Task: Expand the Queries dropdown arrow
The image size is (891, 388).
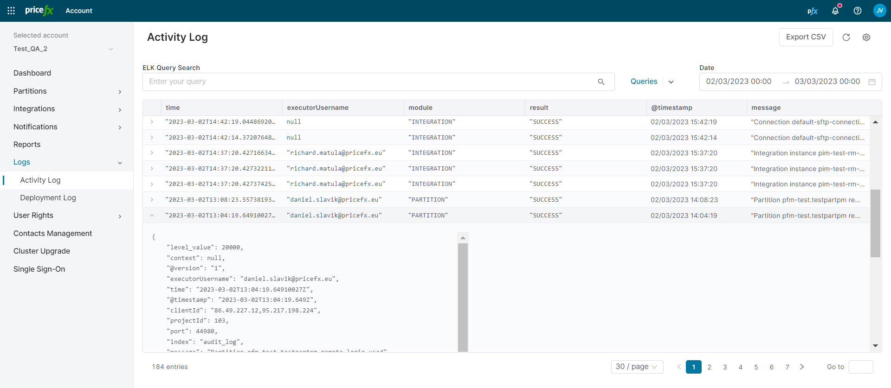Action: (671, 82)
